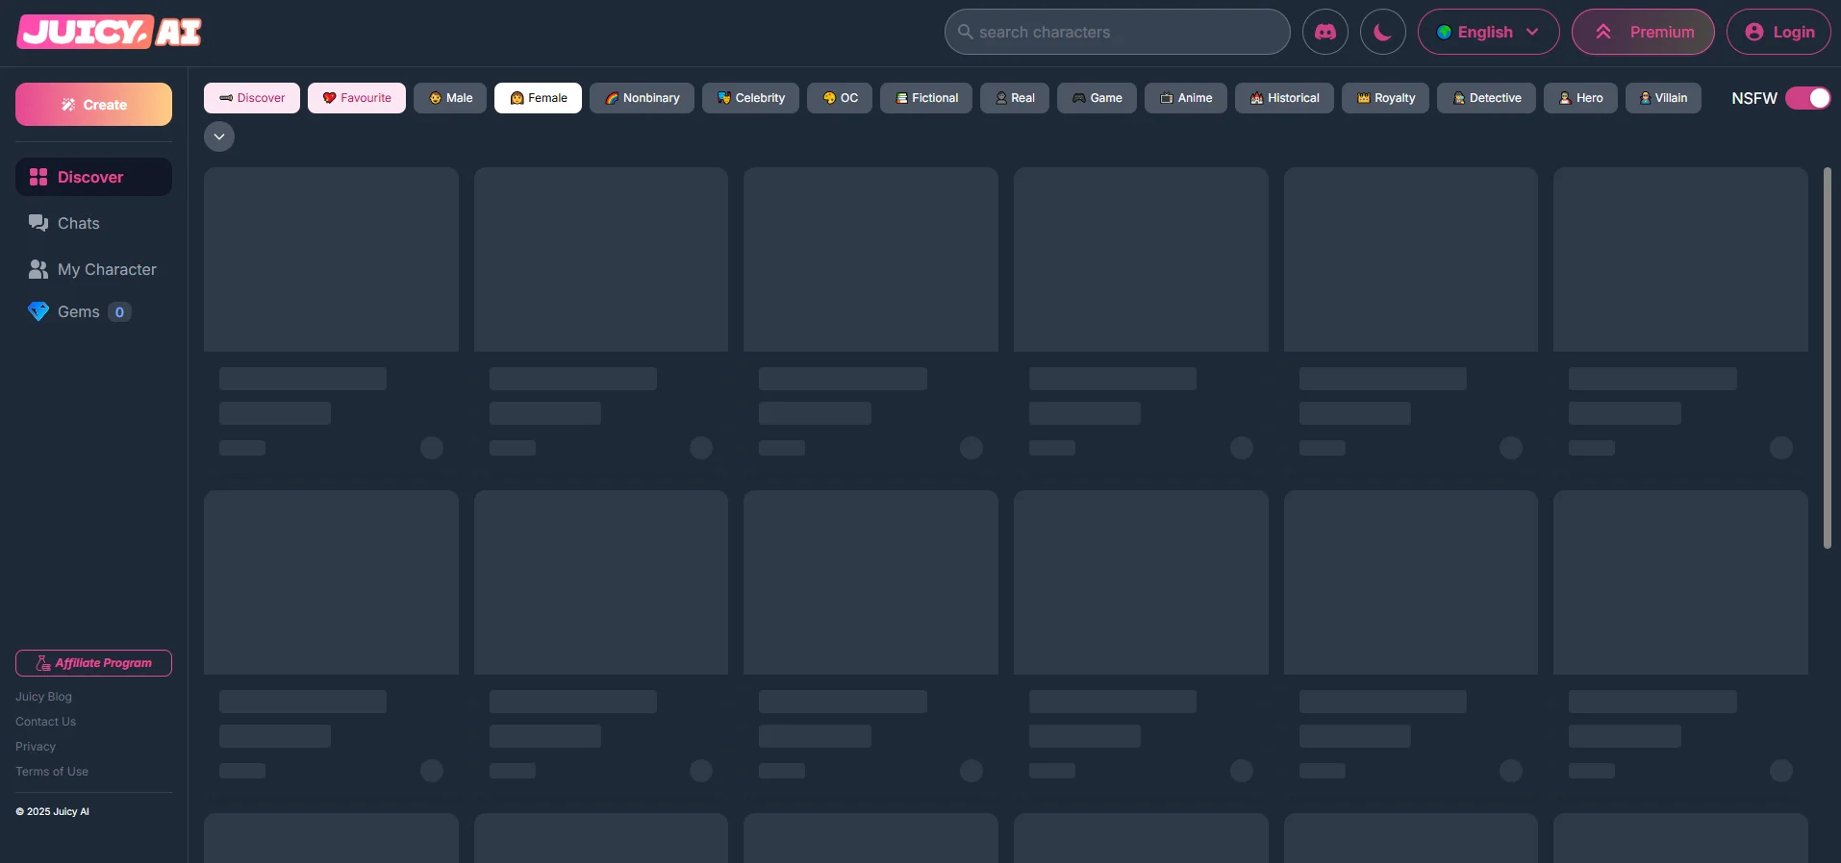This screenshot has width=1841, height=863.
Task: Toggle the Female category filter
Action: [x=538, y=98]
